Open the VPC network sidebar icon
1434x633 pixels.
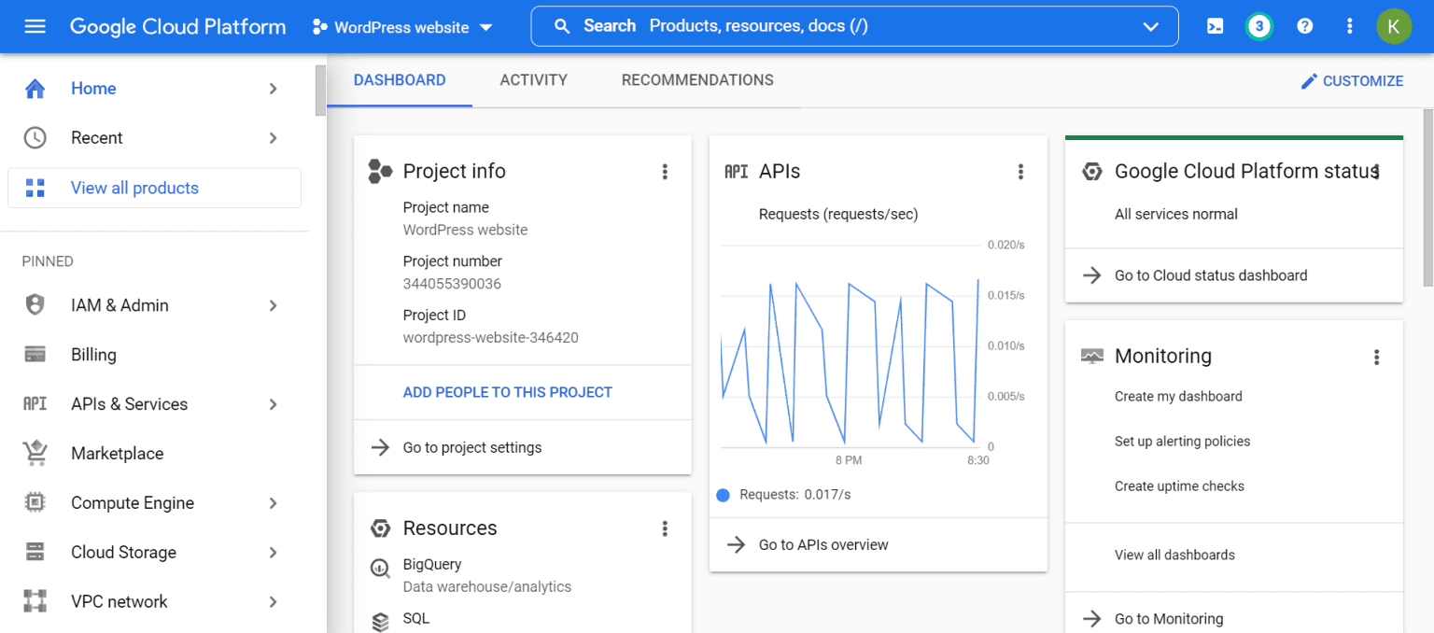35,601
